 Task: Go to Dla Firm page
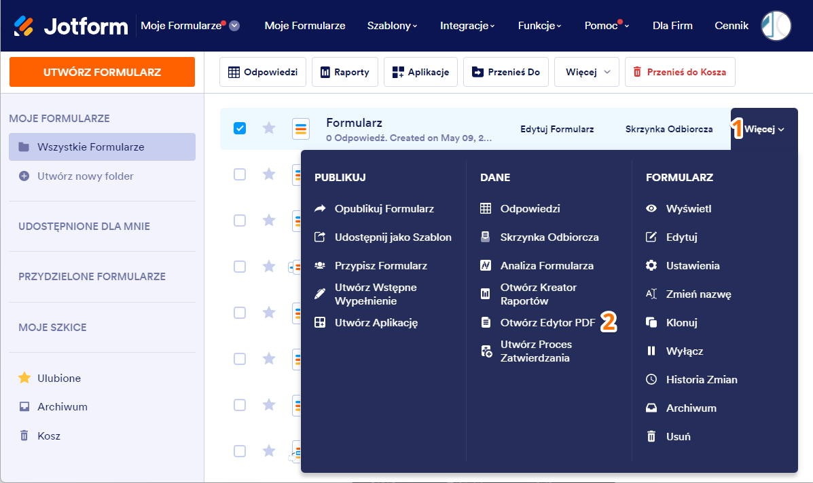tap(672, 25)
